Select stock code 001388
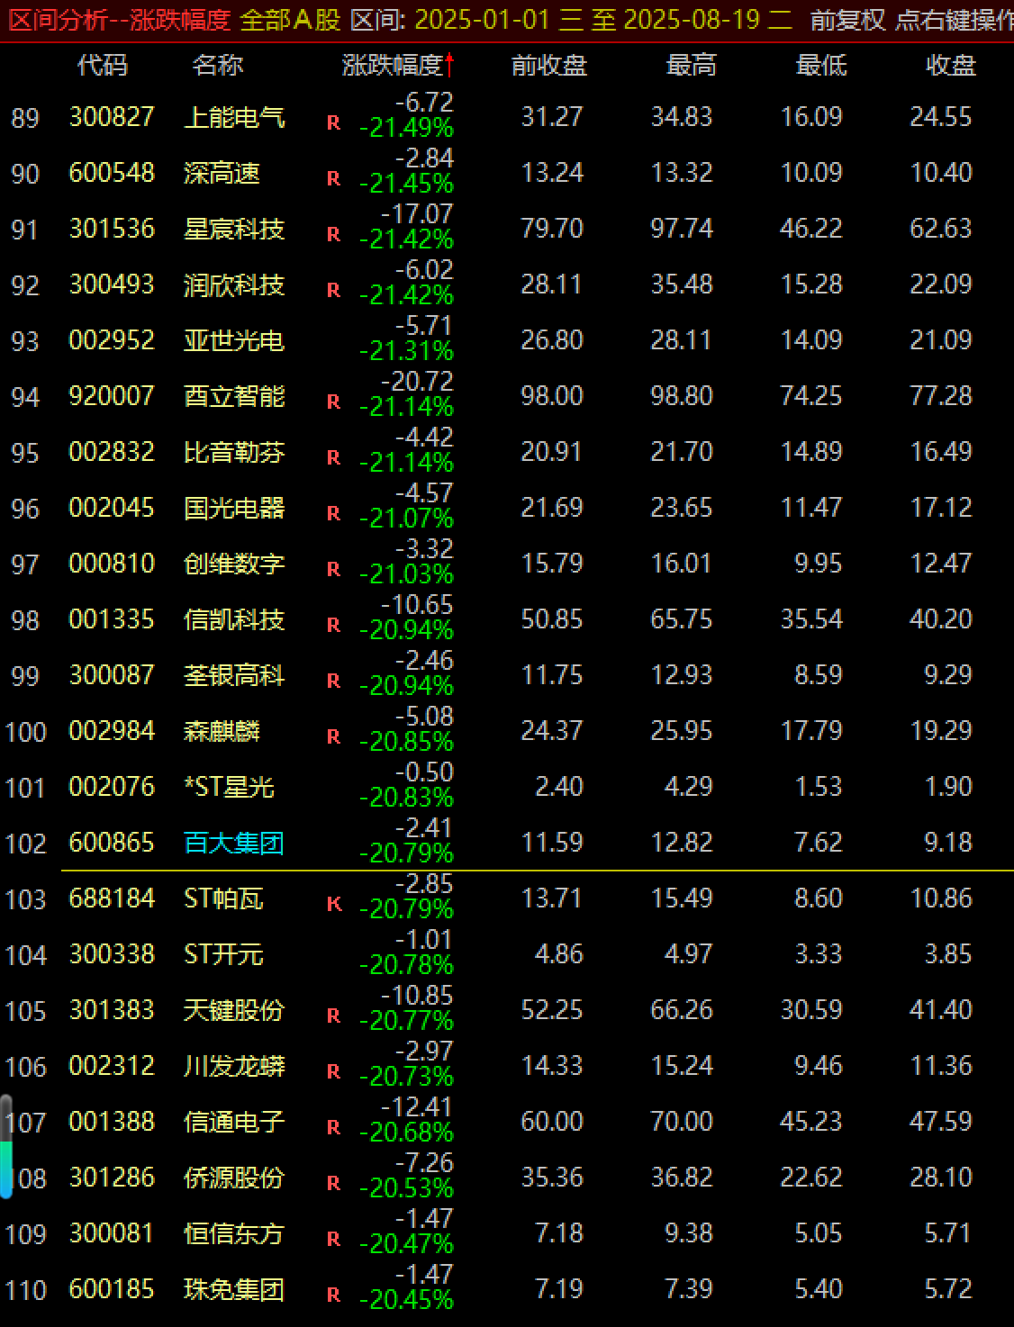This screenshot has width=1014, height=1327. pos(112,1122)
